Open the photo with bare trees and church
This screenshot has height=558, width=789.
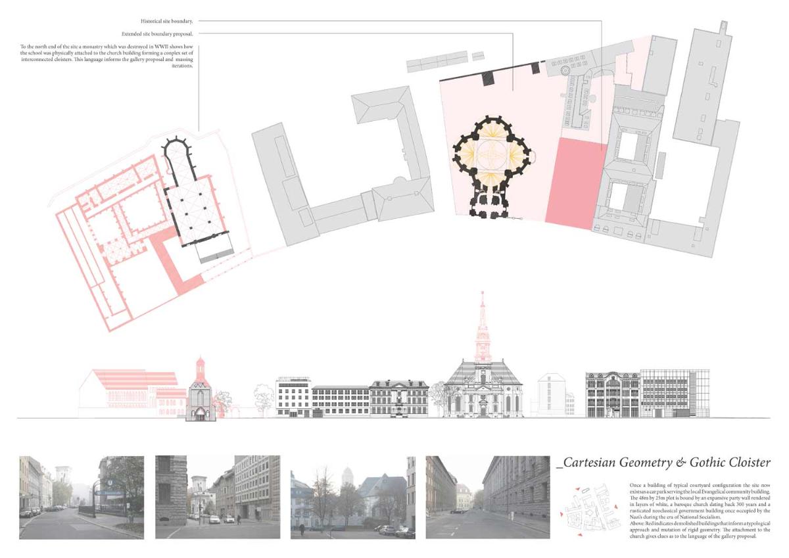(353, 497)
